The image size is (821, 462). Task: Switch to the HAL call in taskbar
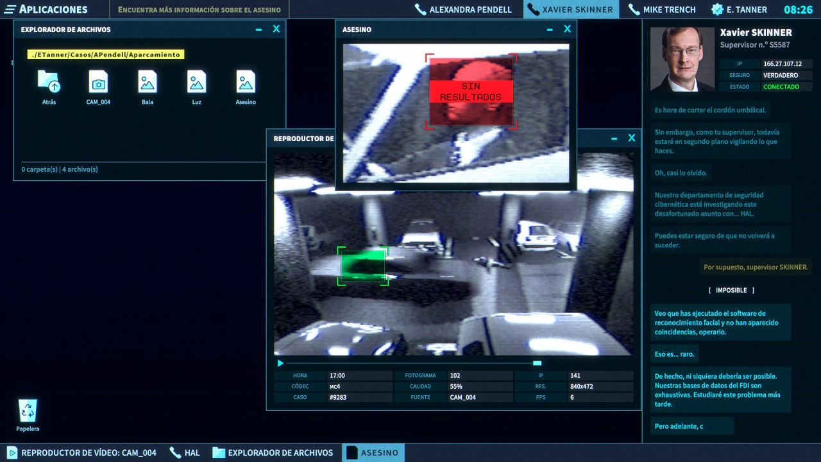tap(185, 452)
